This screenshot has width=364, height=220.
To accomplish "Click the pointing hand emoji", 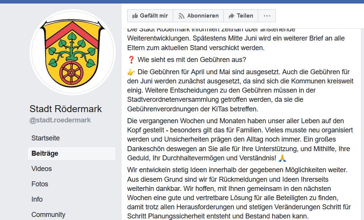I will (x=131, y=72).
